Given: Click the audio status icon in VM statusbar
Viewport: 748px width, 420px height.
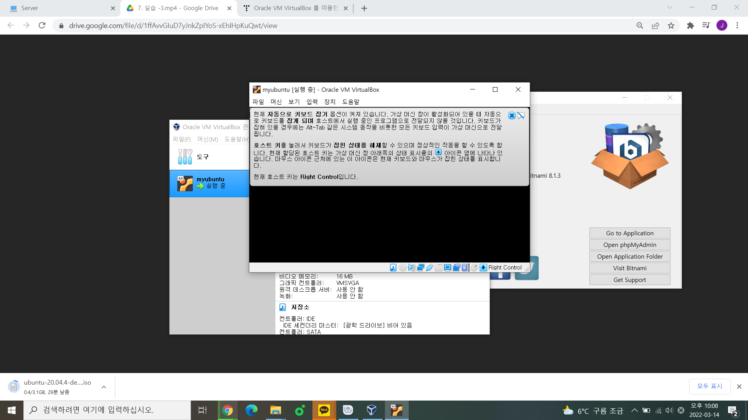Looking at the screenshot, I should pyautogui.click(x=411, y=268).
